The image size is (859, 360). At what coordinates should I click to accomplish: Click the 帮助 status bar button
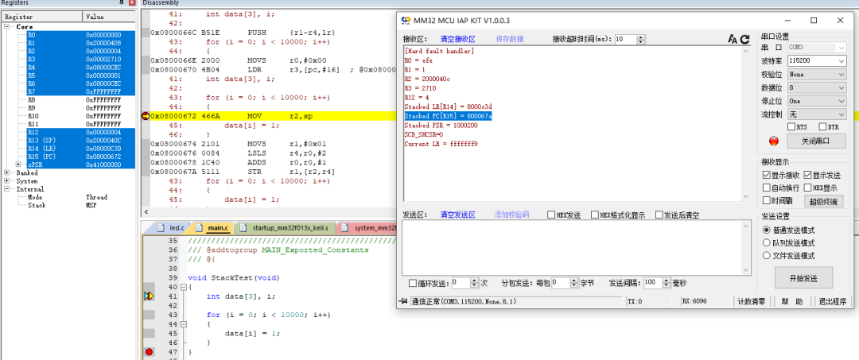click(791, 301)
